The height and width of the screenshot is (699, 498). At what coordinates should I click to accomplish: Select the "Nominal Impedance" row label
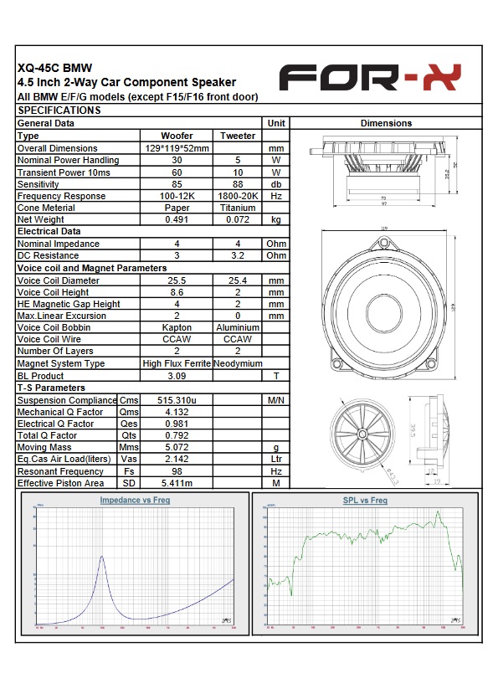(x=59, y=244)
